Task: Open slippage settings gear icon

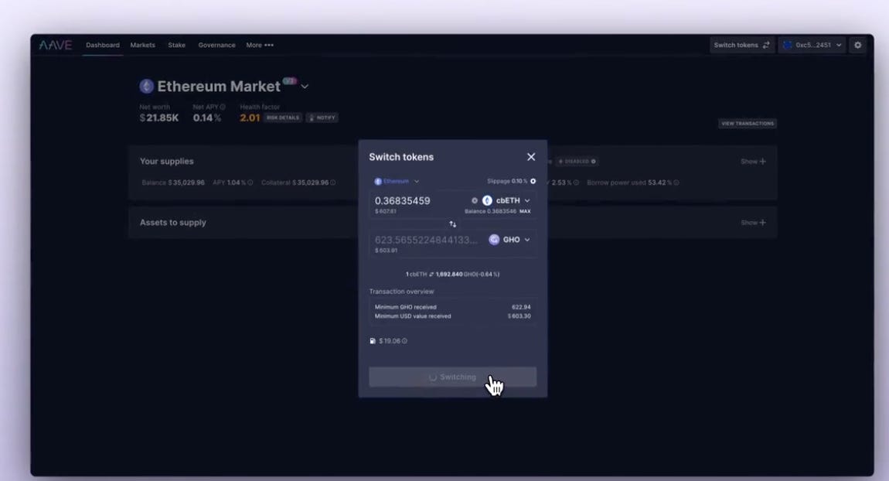Action: click(x=533, y=182)
